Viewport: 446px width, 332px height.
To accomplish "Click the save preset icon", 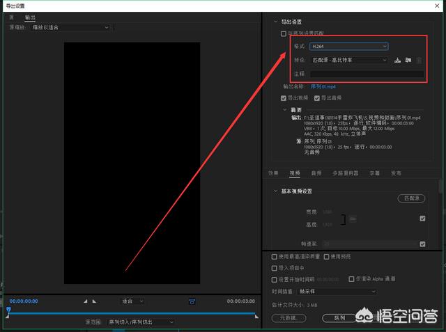I will [x=397, y=61].
